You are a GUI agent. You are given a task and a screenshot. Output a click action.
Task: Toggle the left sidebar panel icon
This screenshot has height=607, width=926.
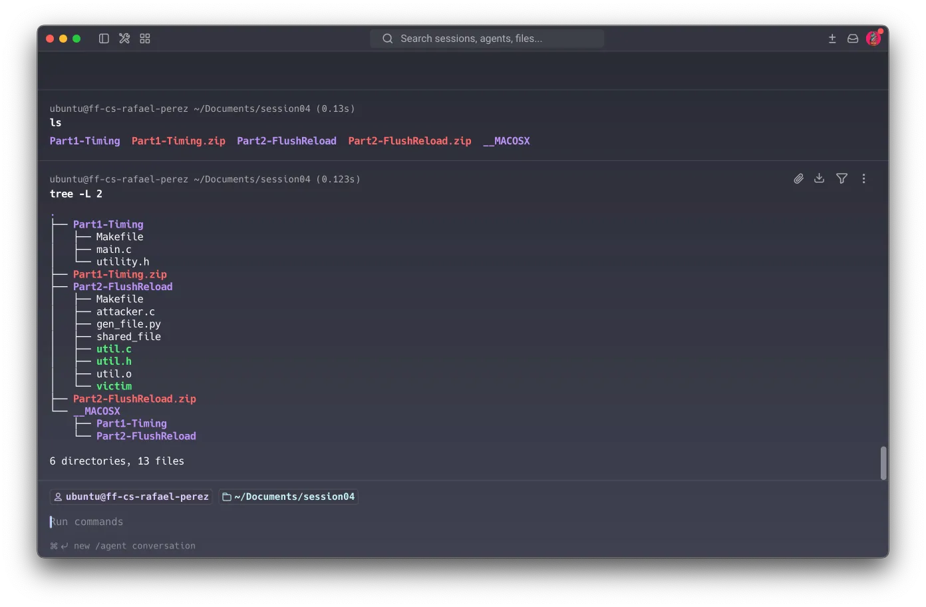point(104,39)
